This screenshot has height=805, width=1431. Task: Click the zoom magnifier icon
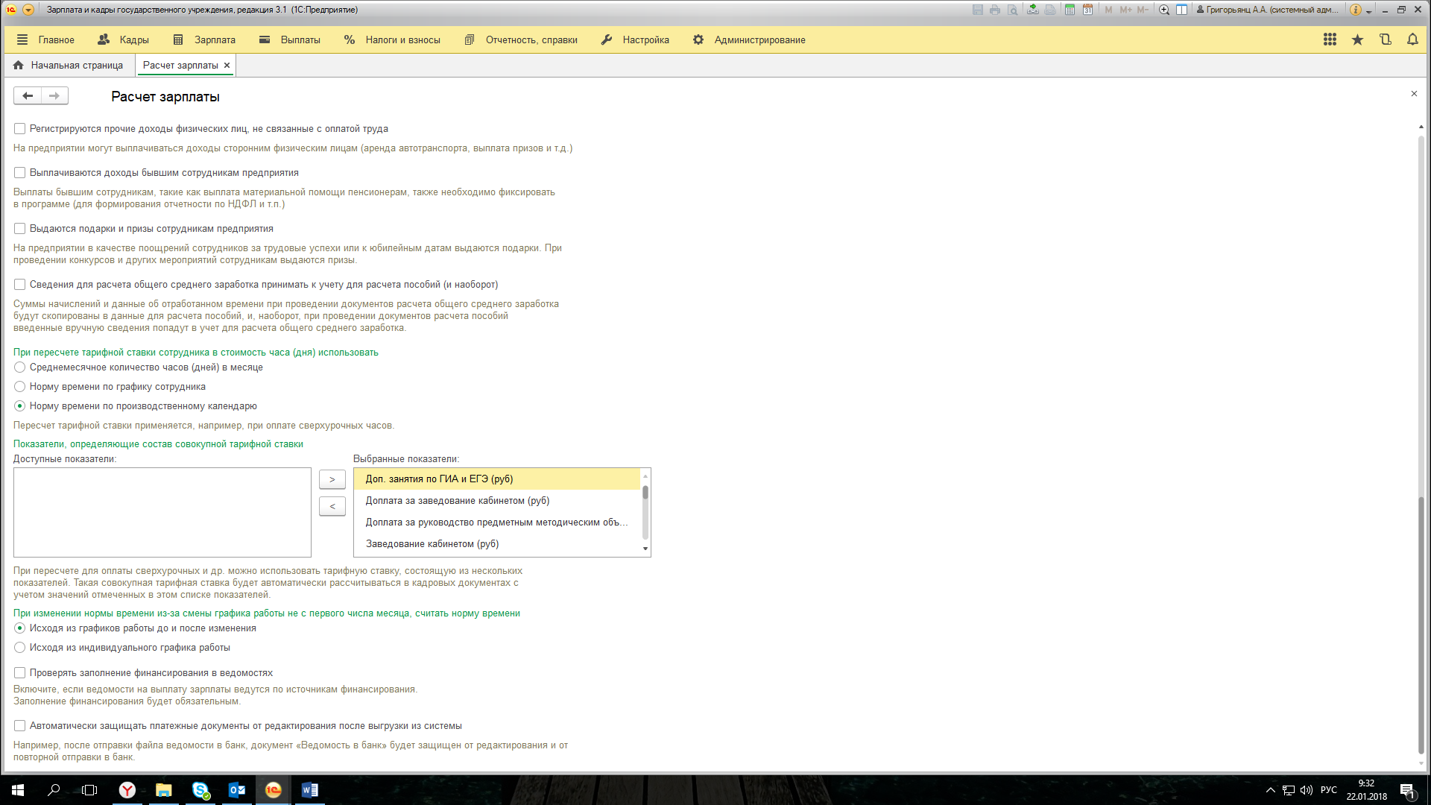pos(1164,10)
